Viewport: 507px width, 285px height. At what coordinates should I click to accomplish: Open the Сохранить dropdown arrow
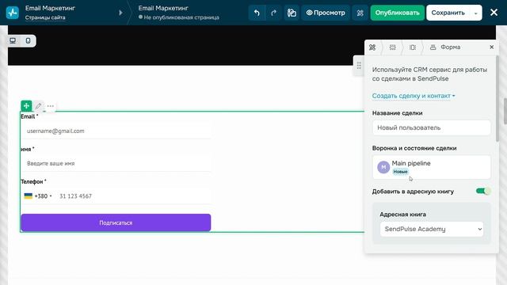(475, 13)
